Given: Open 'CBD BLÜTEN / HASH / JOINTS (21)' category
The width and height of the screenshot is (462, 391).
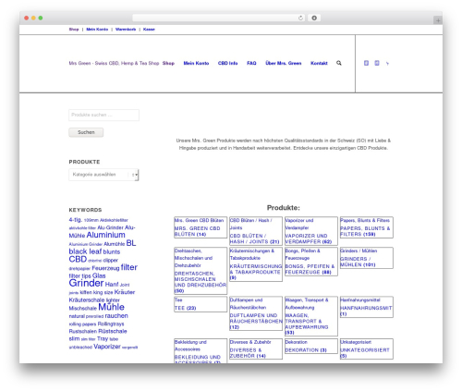Looking at the screenshot, I should pyautogui.click(x=254, y=238).
